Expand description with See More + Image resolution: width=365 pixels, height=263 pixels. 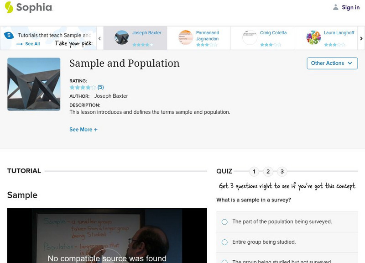coord(83,130)
